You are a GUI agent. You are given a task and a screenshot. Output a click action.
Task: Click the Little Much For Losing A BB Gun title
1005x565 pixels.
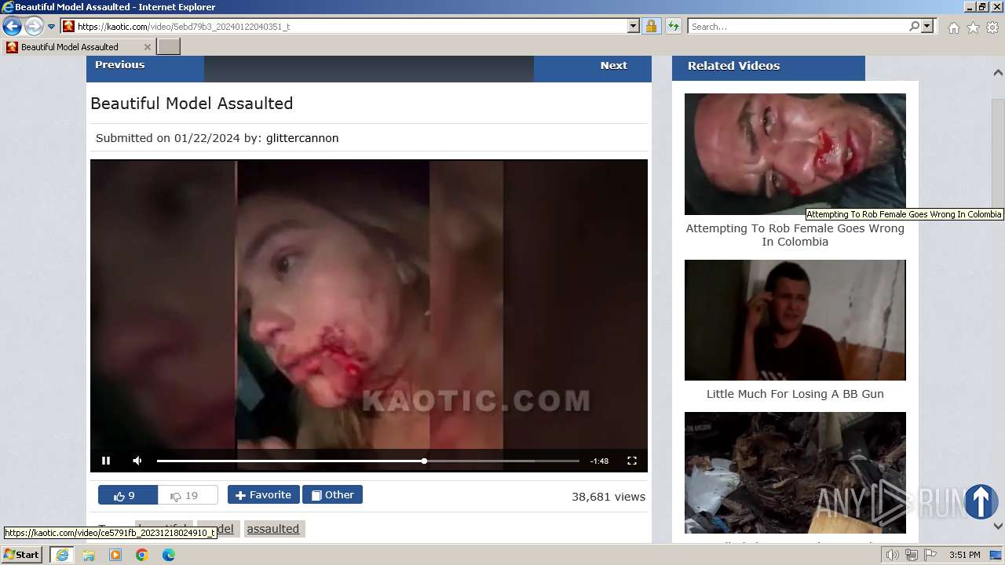click(x=795, y=394)
